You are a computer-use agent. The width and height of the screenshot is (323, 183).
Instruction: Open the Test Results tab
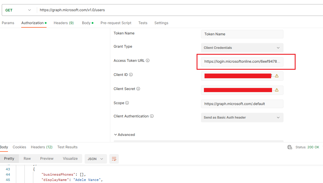click(67, 147)
